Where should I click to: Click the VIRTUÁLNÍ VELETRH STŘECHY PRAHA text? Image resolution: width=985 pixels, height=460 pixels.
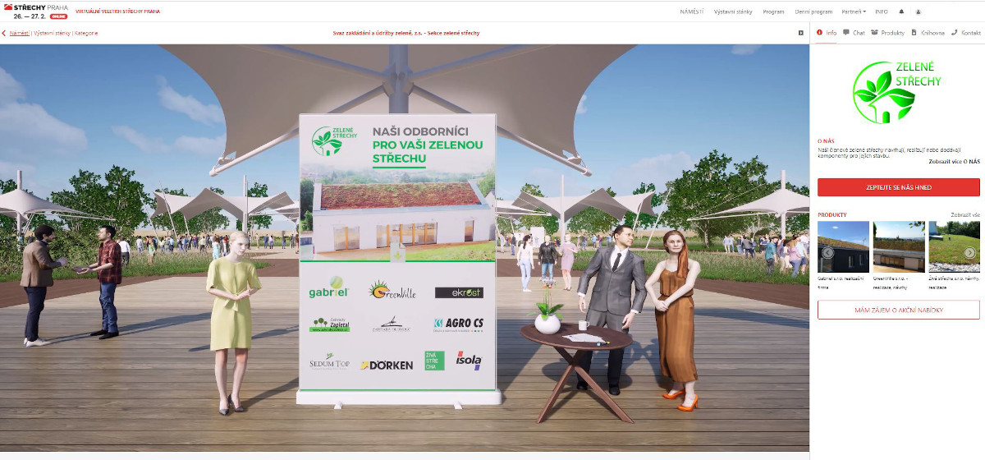[x=117, y=11]
